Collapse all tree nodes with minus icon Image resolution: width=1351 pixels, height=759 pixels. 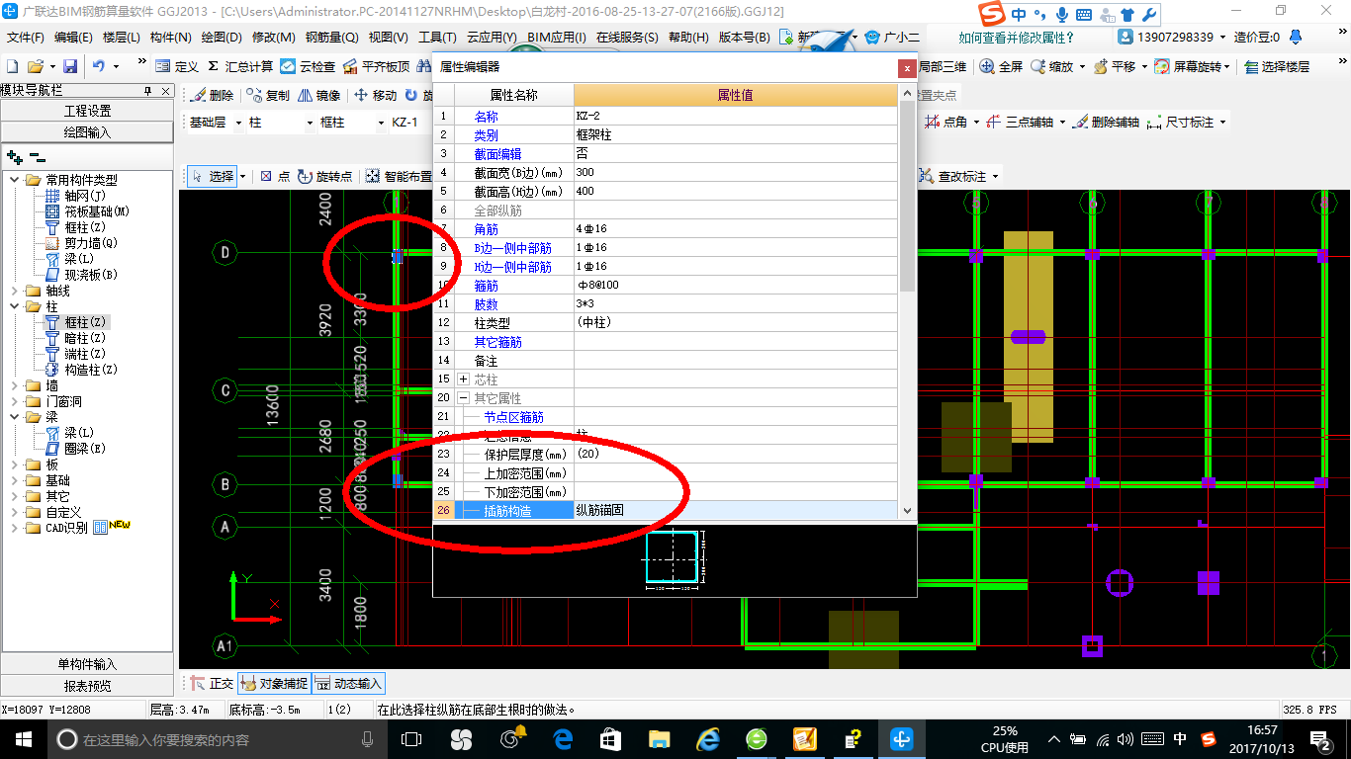coord(37,156)
